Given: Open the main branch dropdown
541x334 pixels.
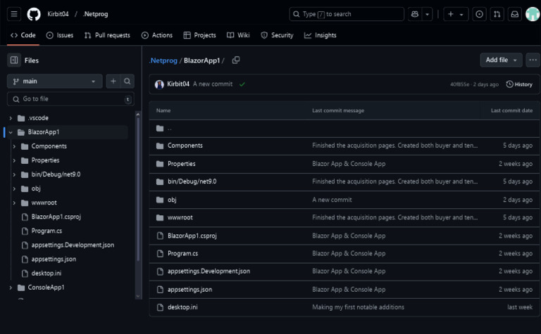Looking at the screenshot, I should point(55,82).
